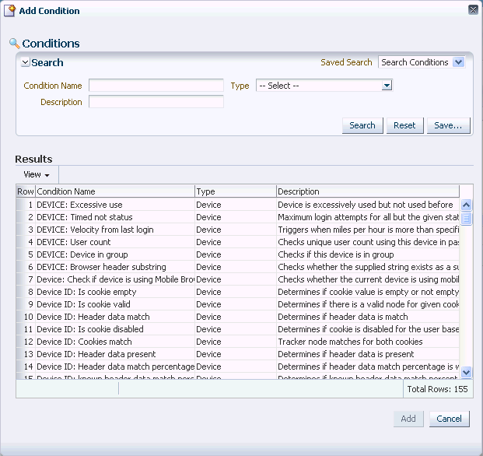The image size is (483, 456).
Task: Select row DEVICE: Browser header substring
Action: tap(237, 267)
